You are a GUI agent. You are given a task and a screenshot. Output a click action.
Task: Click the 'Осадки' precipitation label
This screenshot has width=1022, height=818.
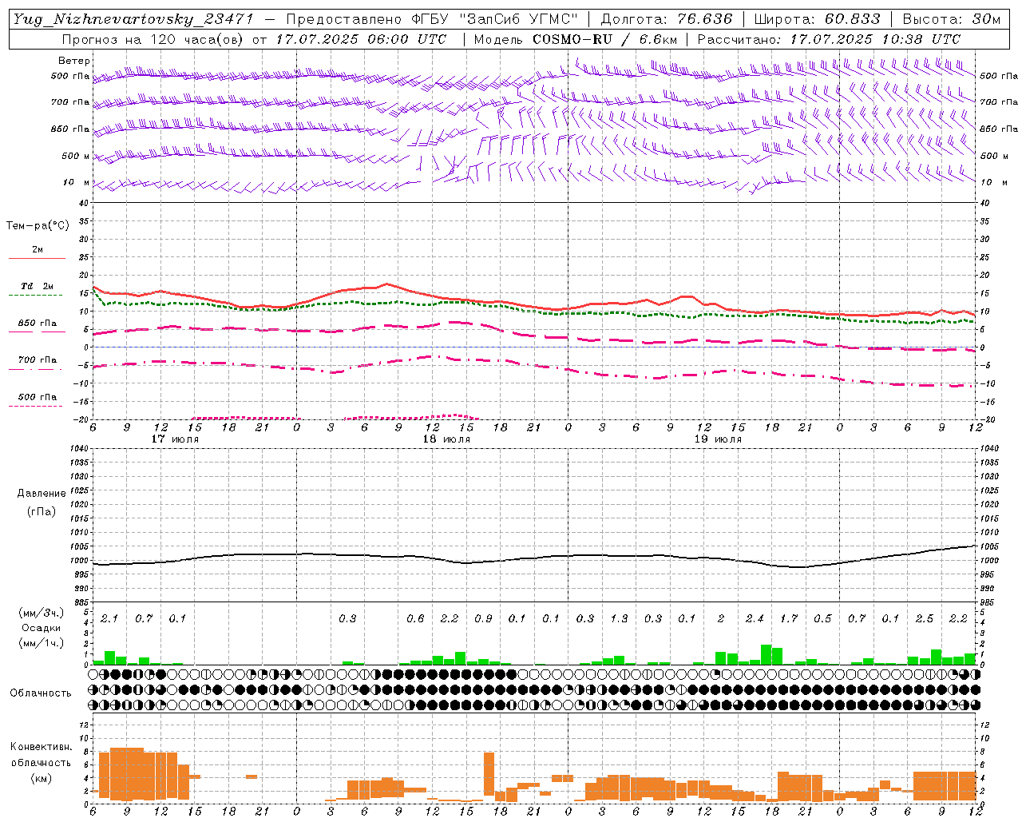42,628
